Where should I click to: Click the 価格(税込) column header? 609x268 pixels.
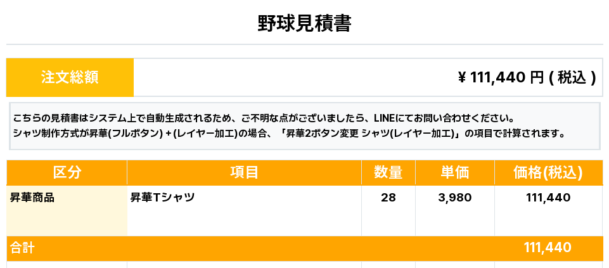(x=548, y=172)
